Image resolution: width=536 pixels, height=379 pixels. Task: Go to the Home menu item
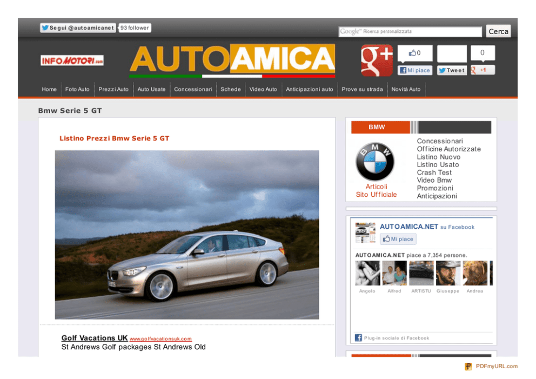coord(49,89)
